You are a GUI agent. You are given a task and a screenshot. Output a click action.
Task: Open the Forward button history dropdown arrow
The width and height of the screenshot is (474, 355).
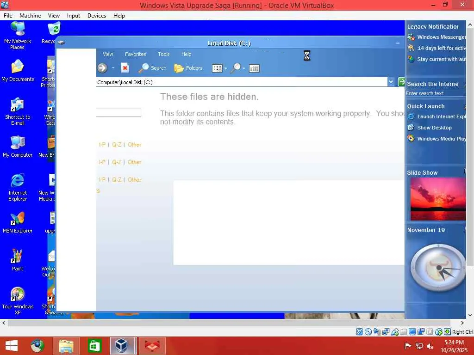[x=113, y=68]
